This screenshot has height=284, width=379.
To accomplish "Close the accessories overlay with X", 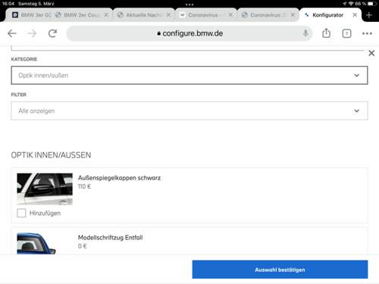I will (x=371, y=53).
